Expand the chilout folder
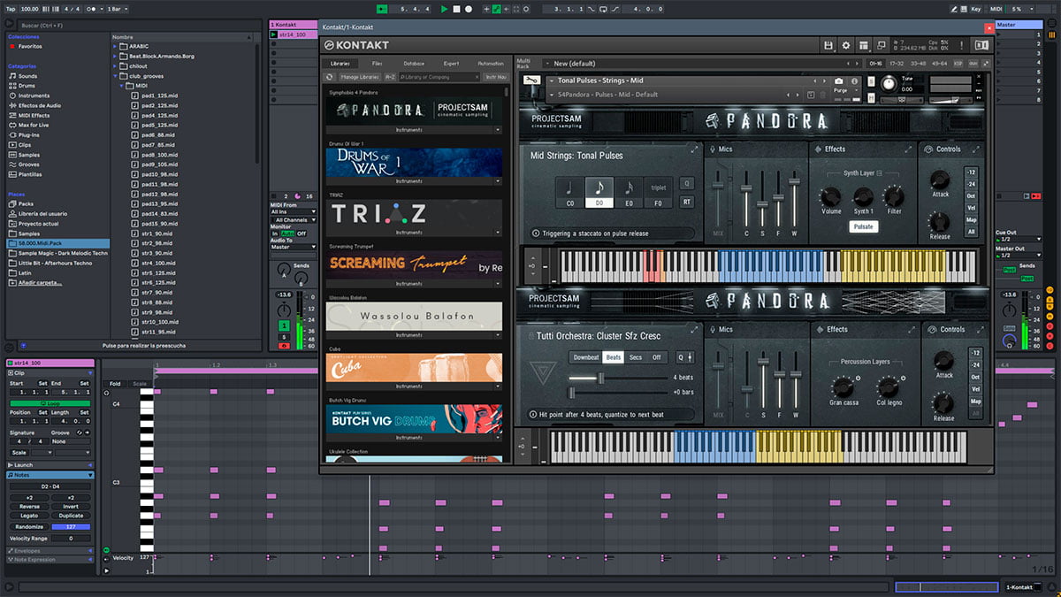1061x597 pixels. [116, 65]
